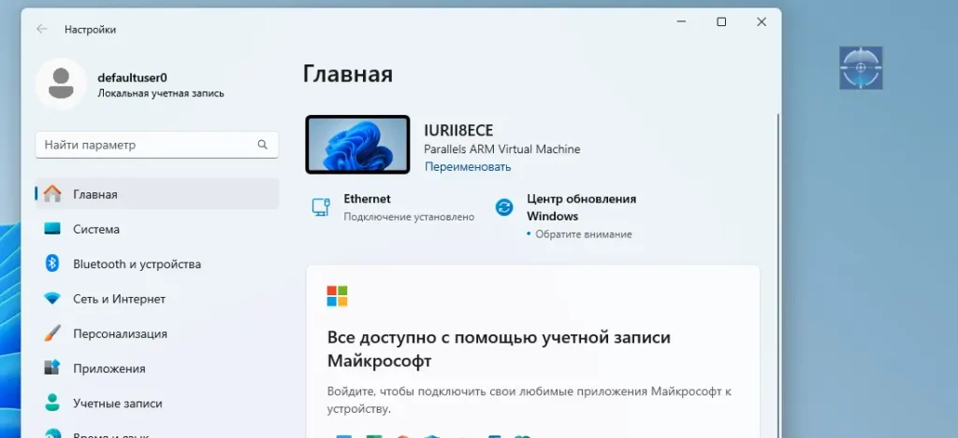The image size is (958, 438).
Task: Click the Локальная учетная запись label
Action: (161, 93)
